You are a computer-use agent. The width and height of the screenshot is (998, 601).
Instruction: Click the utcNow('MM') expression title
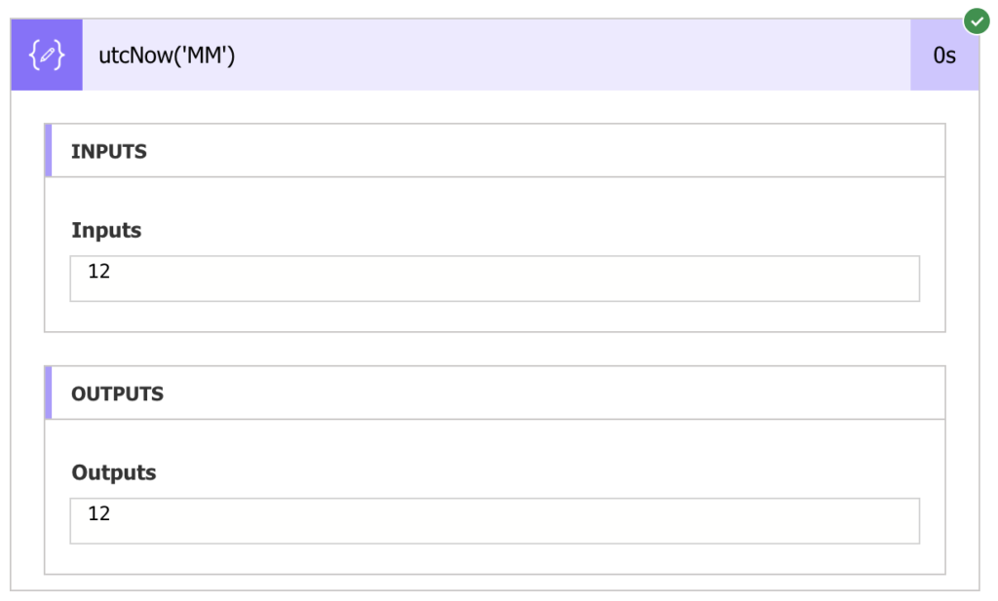click(167, 56)
